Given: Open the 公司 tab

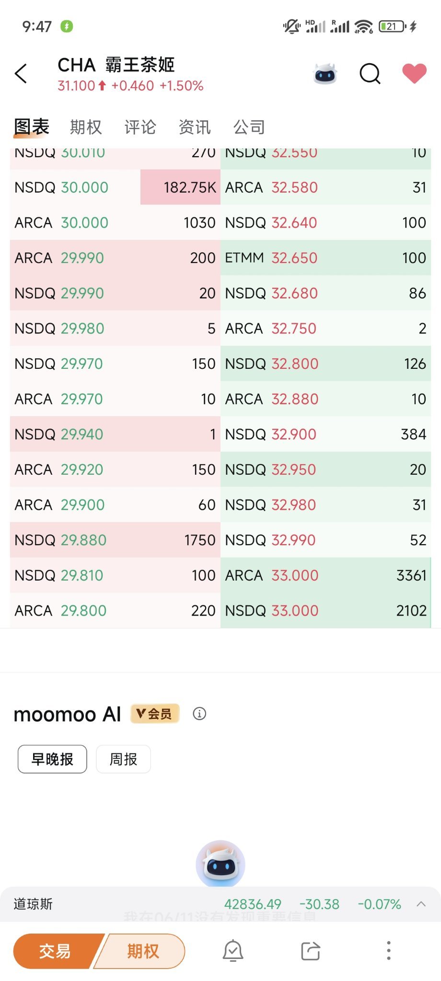Looking at the screenshot, I should coord(249,127).
